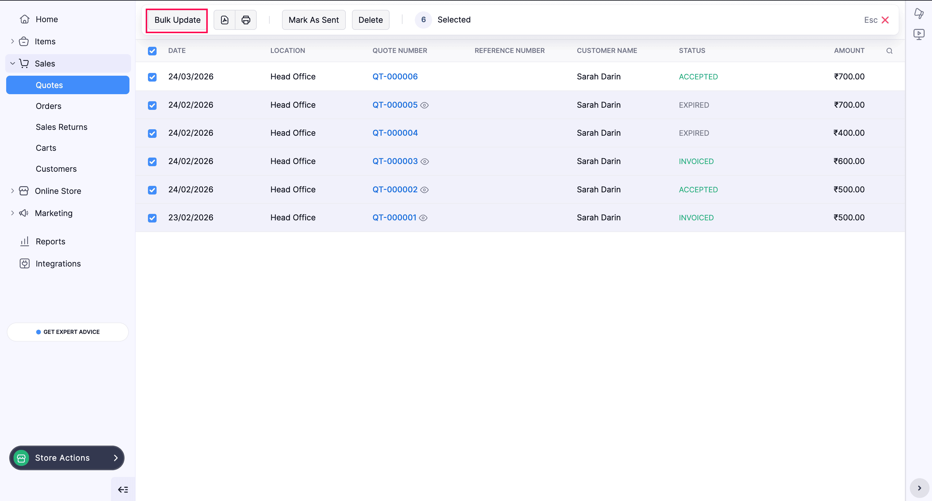Deselect the QT-000006 row checkbox
The height and width of the screenshot is (501, 932).
(152, 77)
